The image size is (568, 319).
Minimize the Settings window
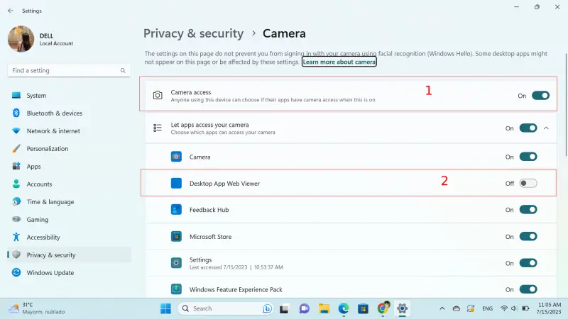coord(517,7)
